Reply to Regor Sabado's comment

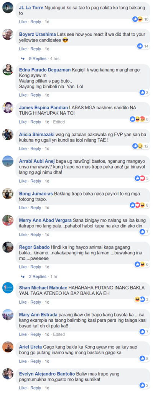click(x=36, y=267)
